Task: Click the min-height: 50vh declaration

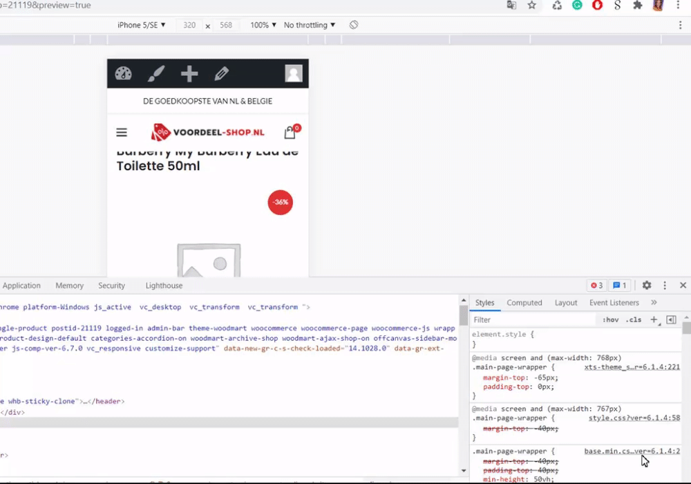Action: [x=519, y=480]
